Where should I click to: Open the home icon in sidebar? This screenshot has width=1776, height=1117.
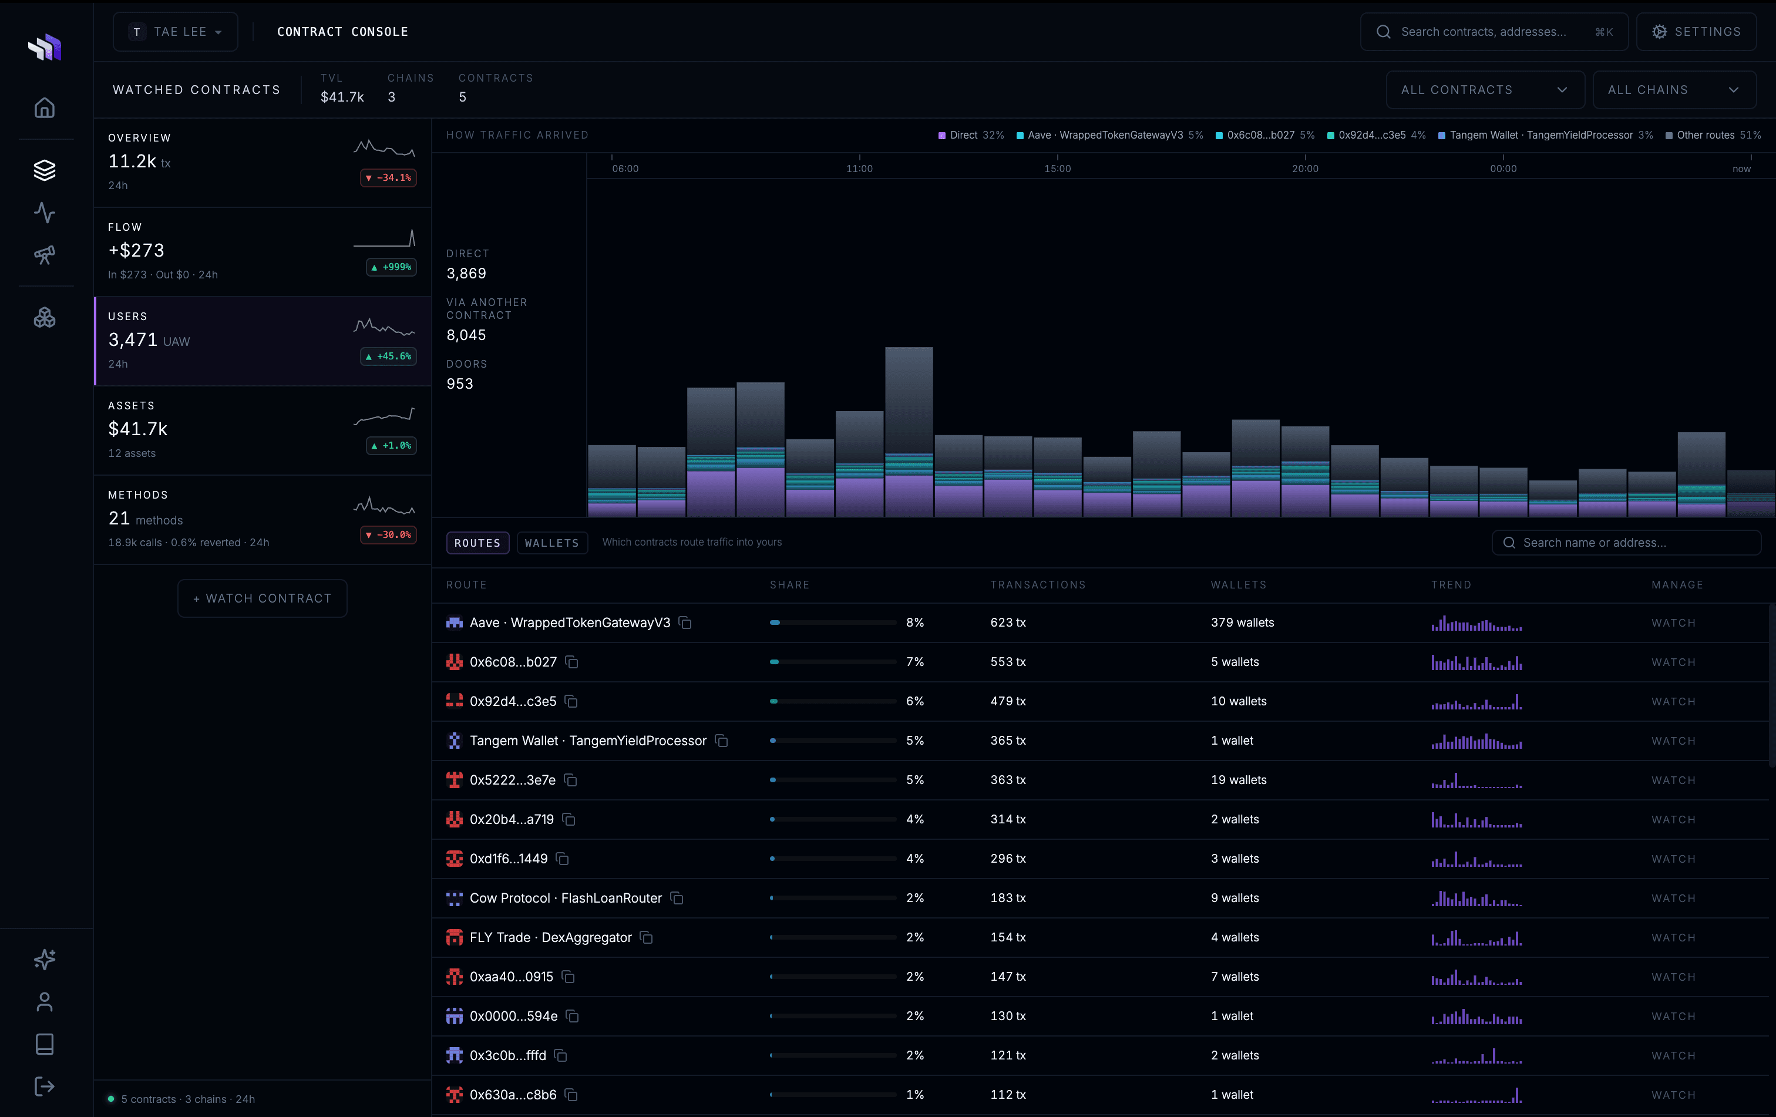44,107
